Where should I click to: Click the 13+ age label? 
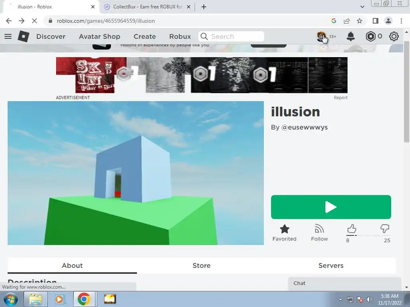[x=332, y=36]
